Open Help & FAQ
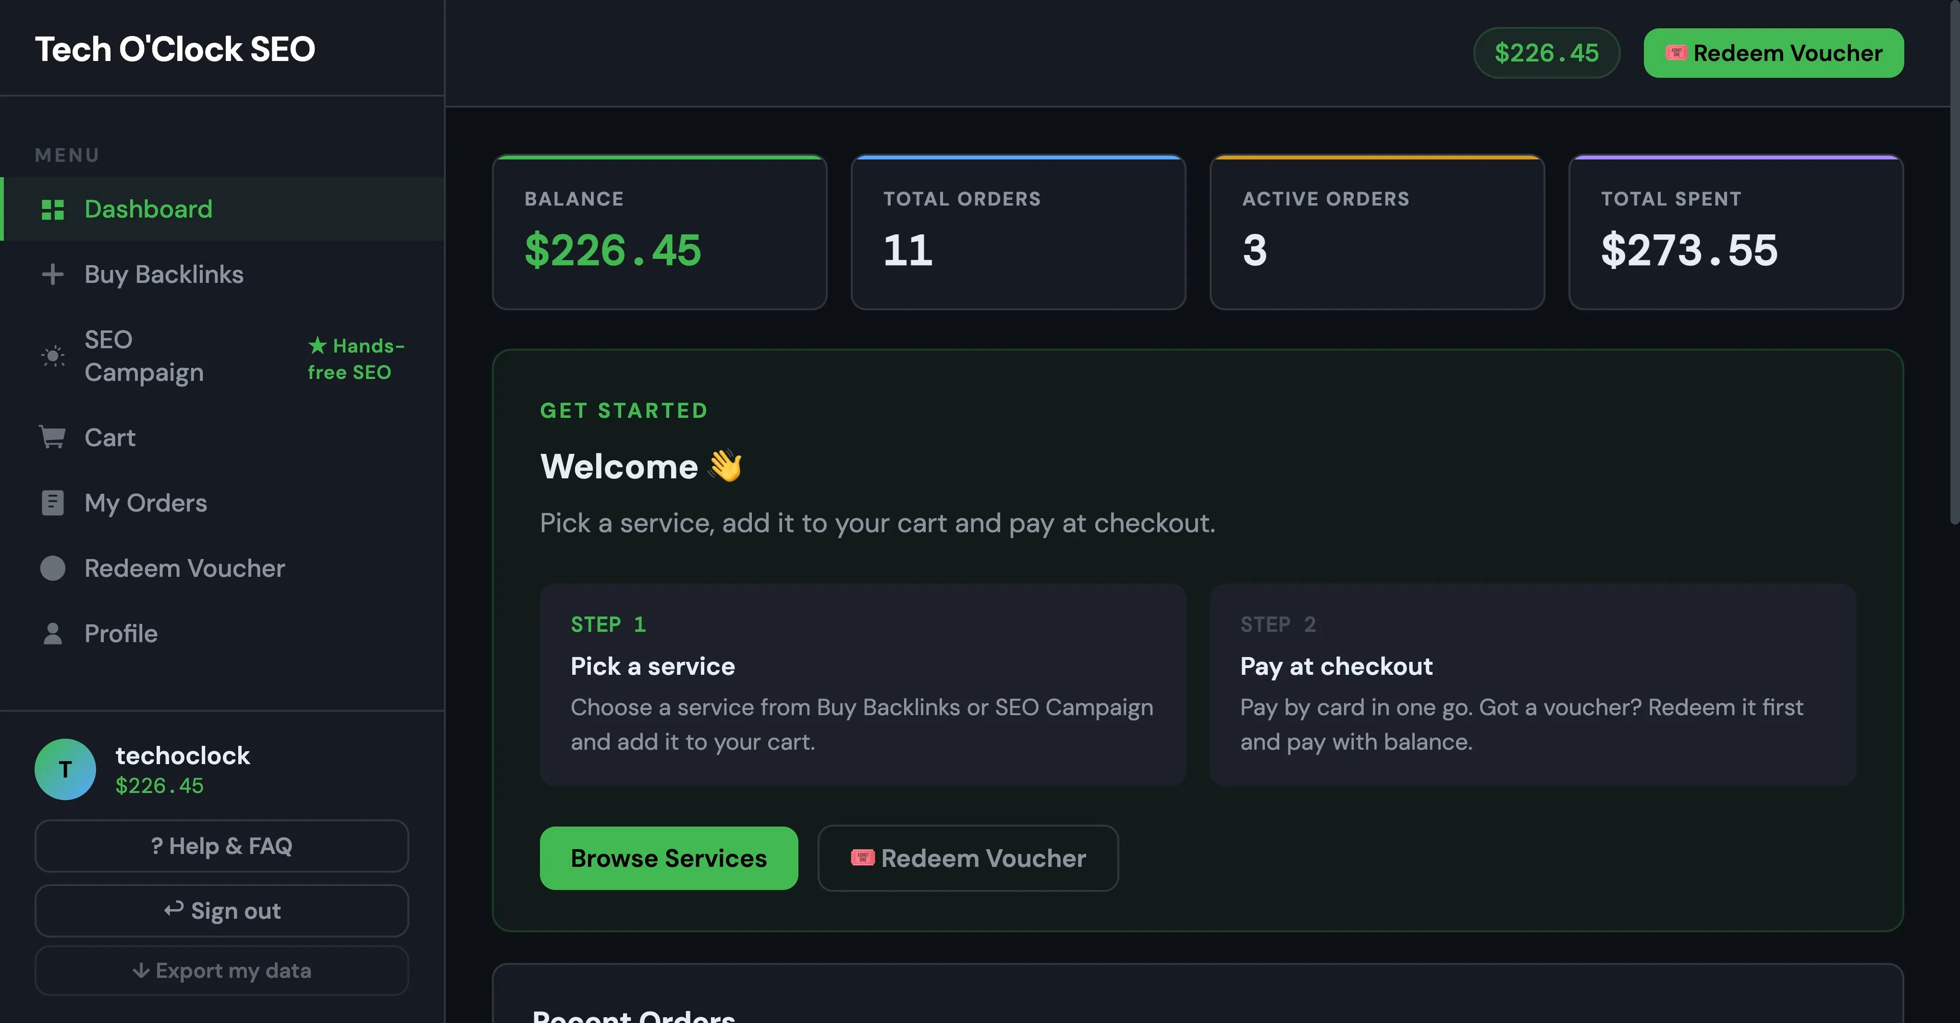The height and width of the screenshot is (1023, 1960). [x=221, y=845]
